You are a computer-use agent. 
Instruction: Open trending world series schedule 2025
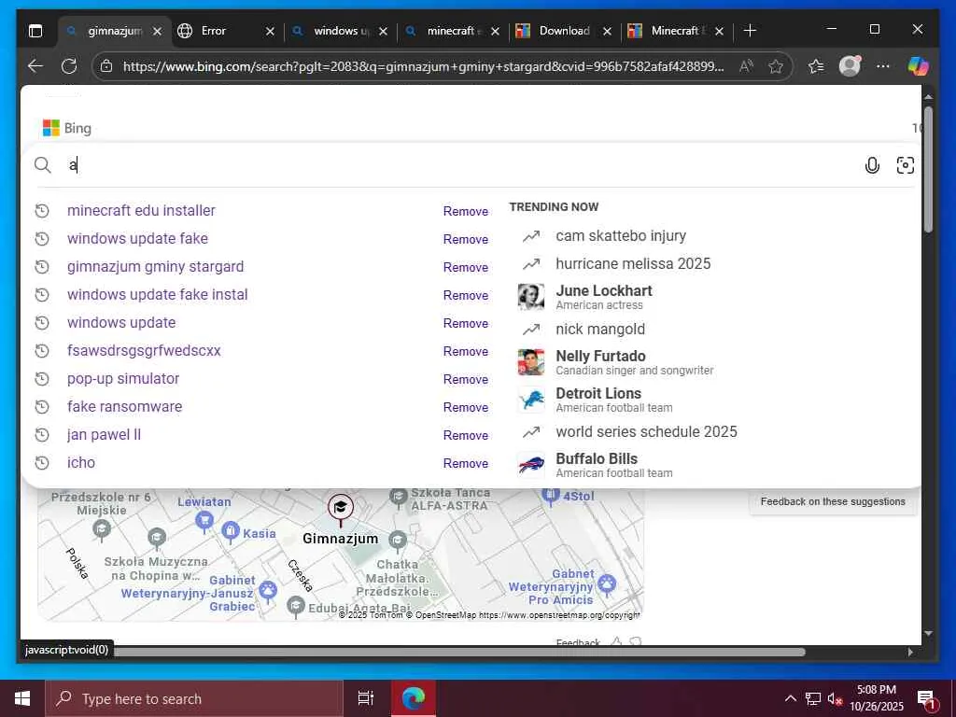(x=646, y=431)
